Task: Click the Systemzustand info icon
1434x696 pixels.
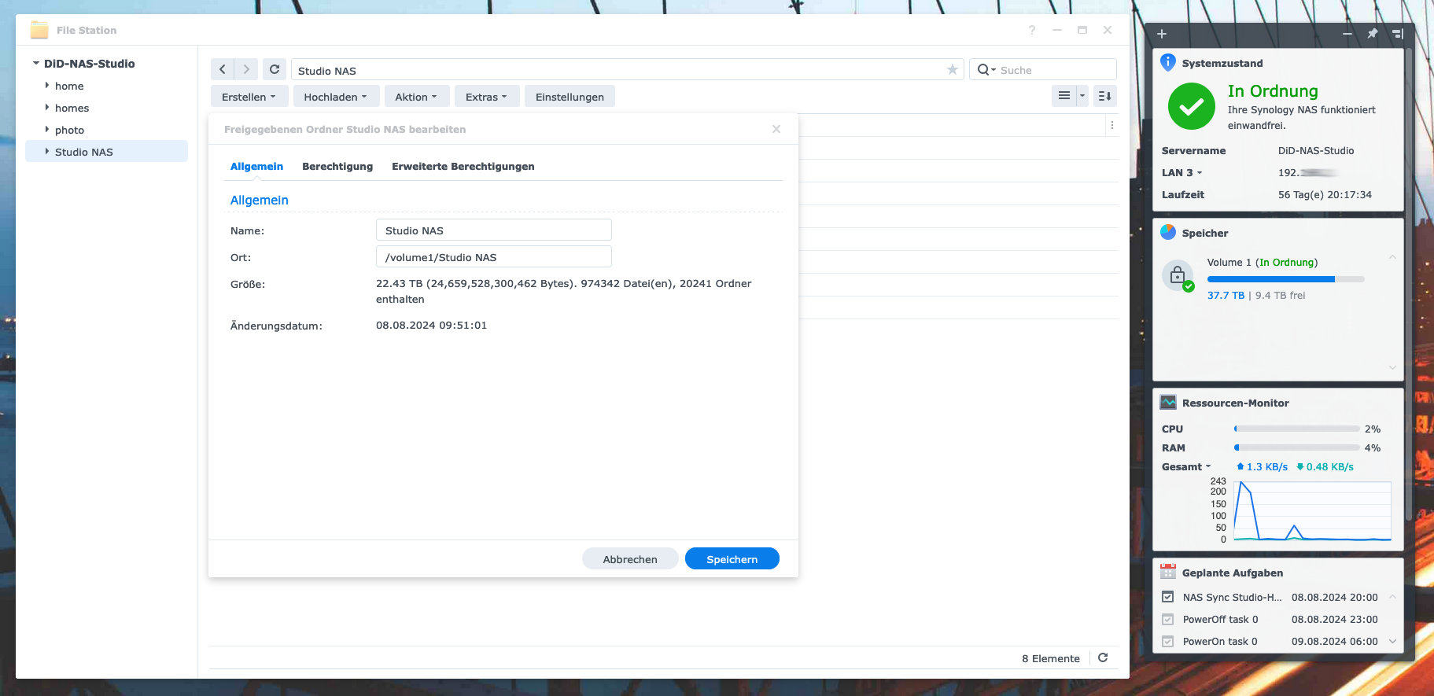Action: tap(1168, 62)
